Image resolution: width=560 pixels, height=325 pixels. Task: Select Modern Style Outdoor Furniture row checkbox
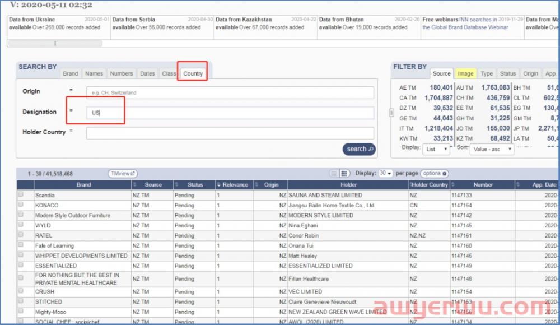pyautogui.click(x=21, y=215)
